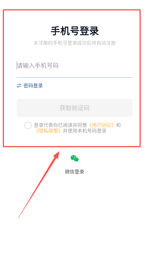Switch to 密码登录 login mode
Viewport: 148px width, 258px height.
point(33,86)
